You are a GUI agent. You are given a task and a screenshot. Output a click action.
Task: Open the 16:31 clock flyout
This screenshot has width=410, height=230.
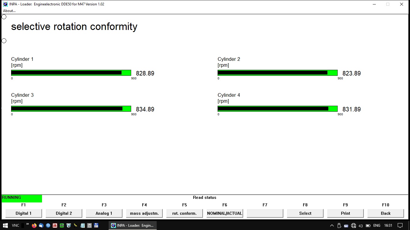[x=388, y=226]
